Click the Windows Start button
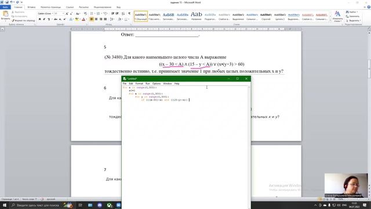 click(5, 205)
